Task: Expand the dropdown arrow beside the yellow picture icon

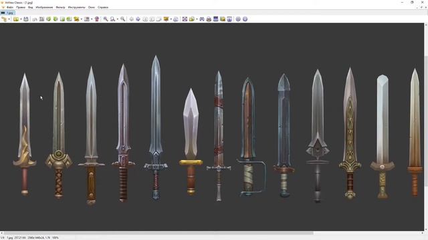Action: point(82,19)
